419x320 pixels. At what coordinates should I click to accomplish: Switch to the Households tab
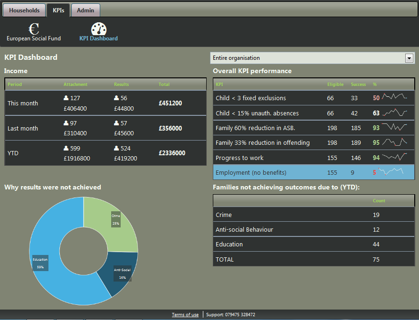(24, 10)
